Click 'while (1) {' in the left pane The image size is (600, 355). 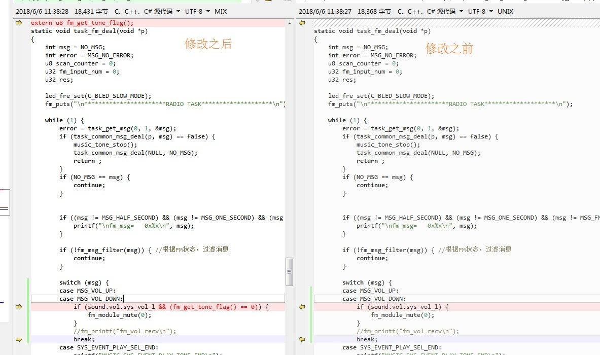tap(64, 120)
